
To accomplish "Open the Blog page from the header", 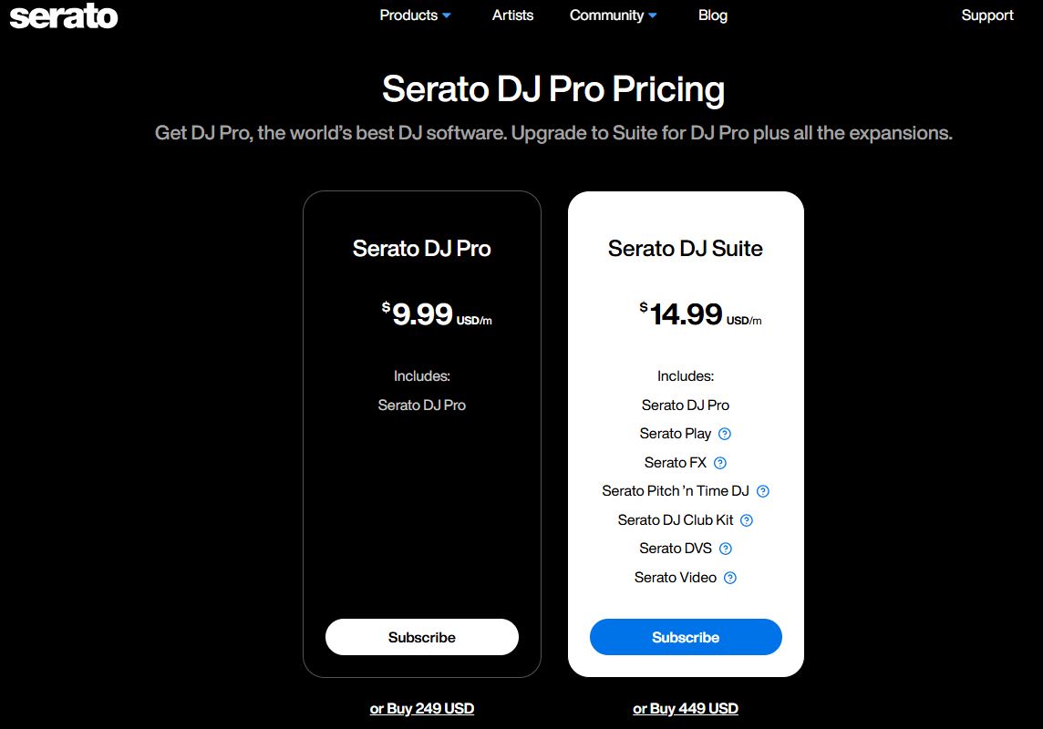I will (x=713, y=15).
